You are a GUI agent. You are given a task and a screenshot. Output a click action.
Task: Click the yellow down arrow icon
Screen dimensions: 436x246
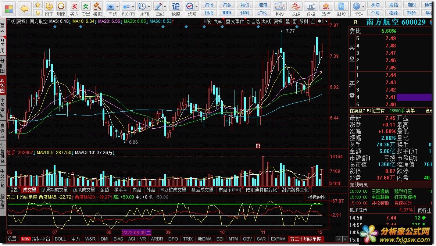(38, 13)
